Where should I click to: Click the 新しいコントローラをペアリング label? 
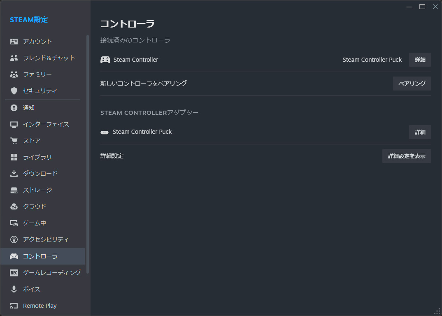(144, 84)
